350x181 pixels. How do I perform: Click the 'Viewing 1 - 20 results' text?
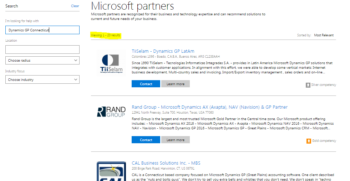tap(106, 35)
